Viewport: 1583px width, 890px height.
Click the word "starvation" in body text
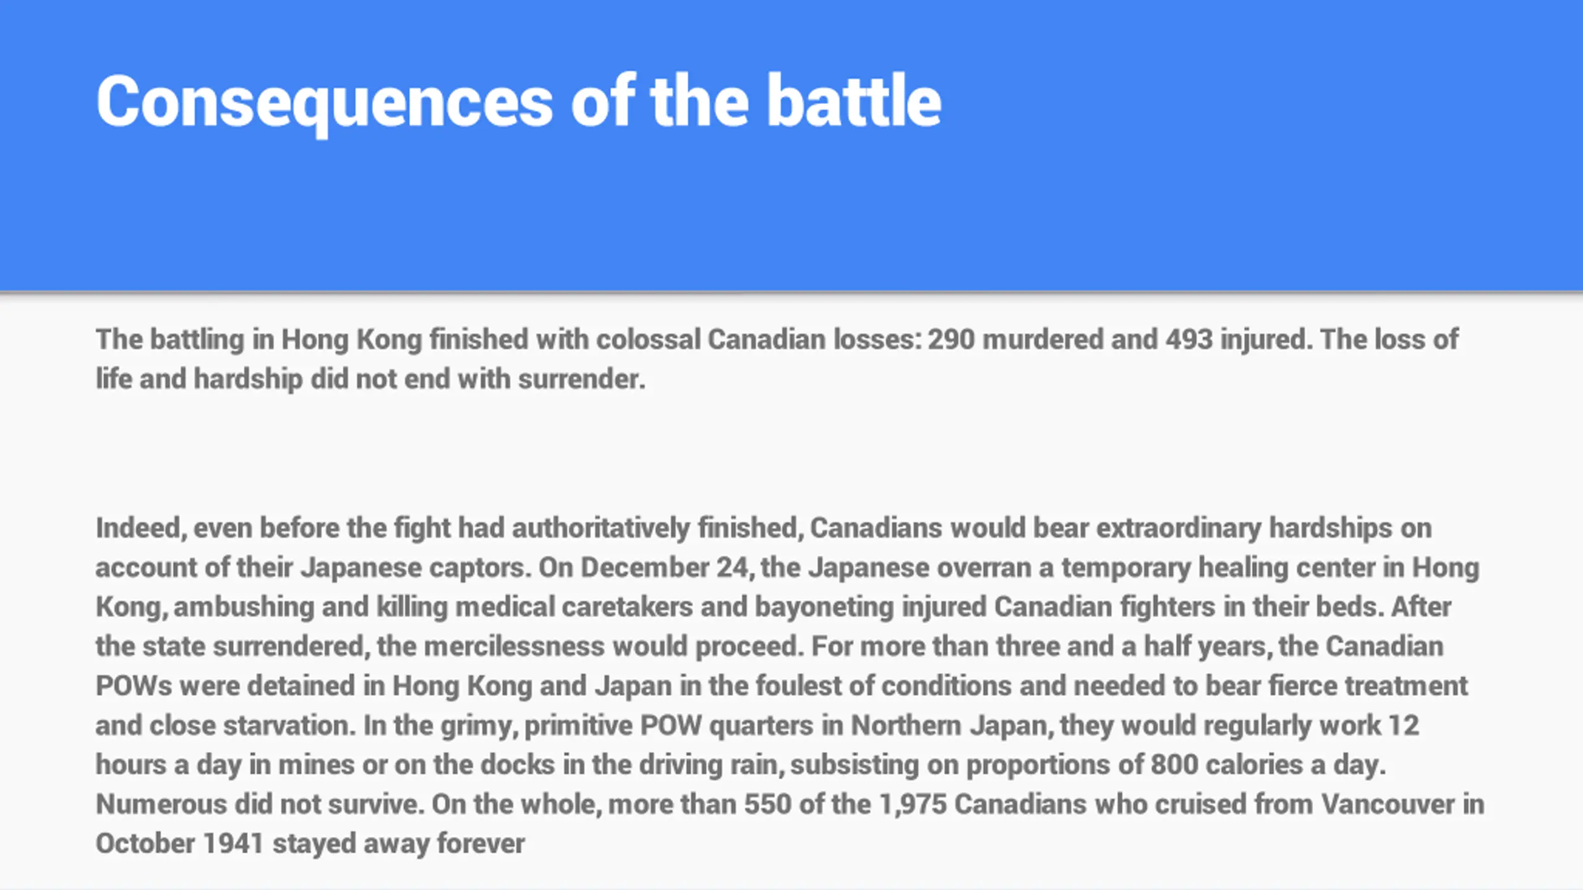tap(289, 726)
